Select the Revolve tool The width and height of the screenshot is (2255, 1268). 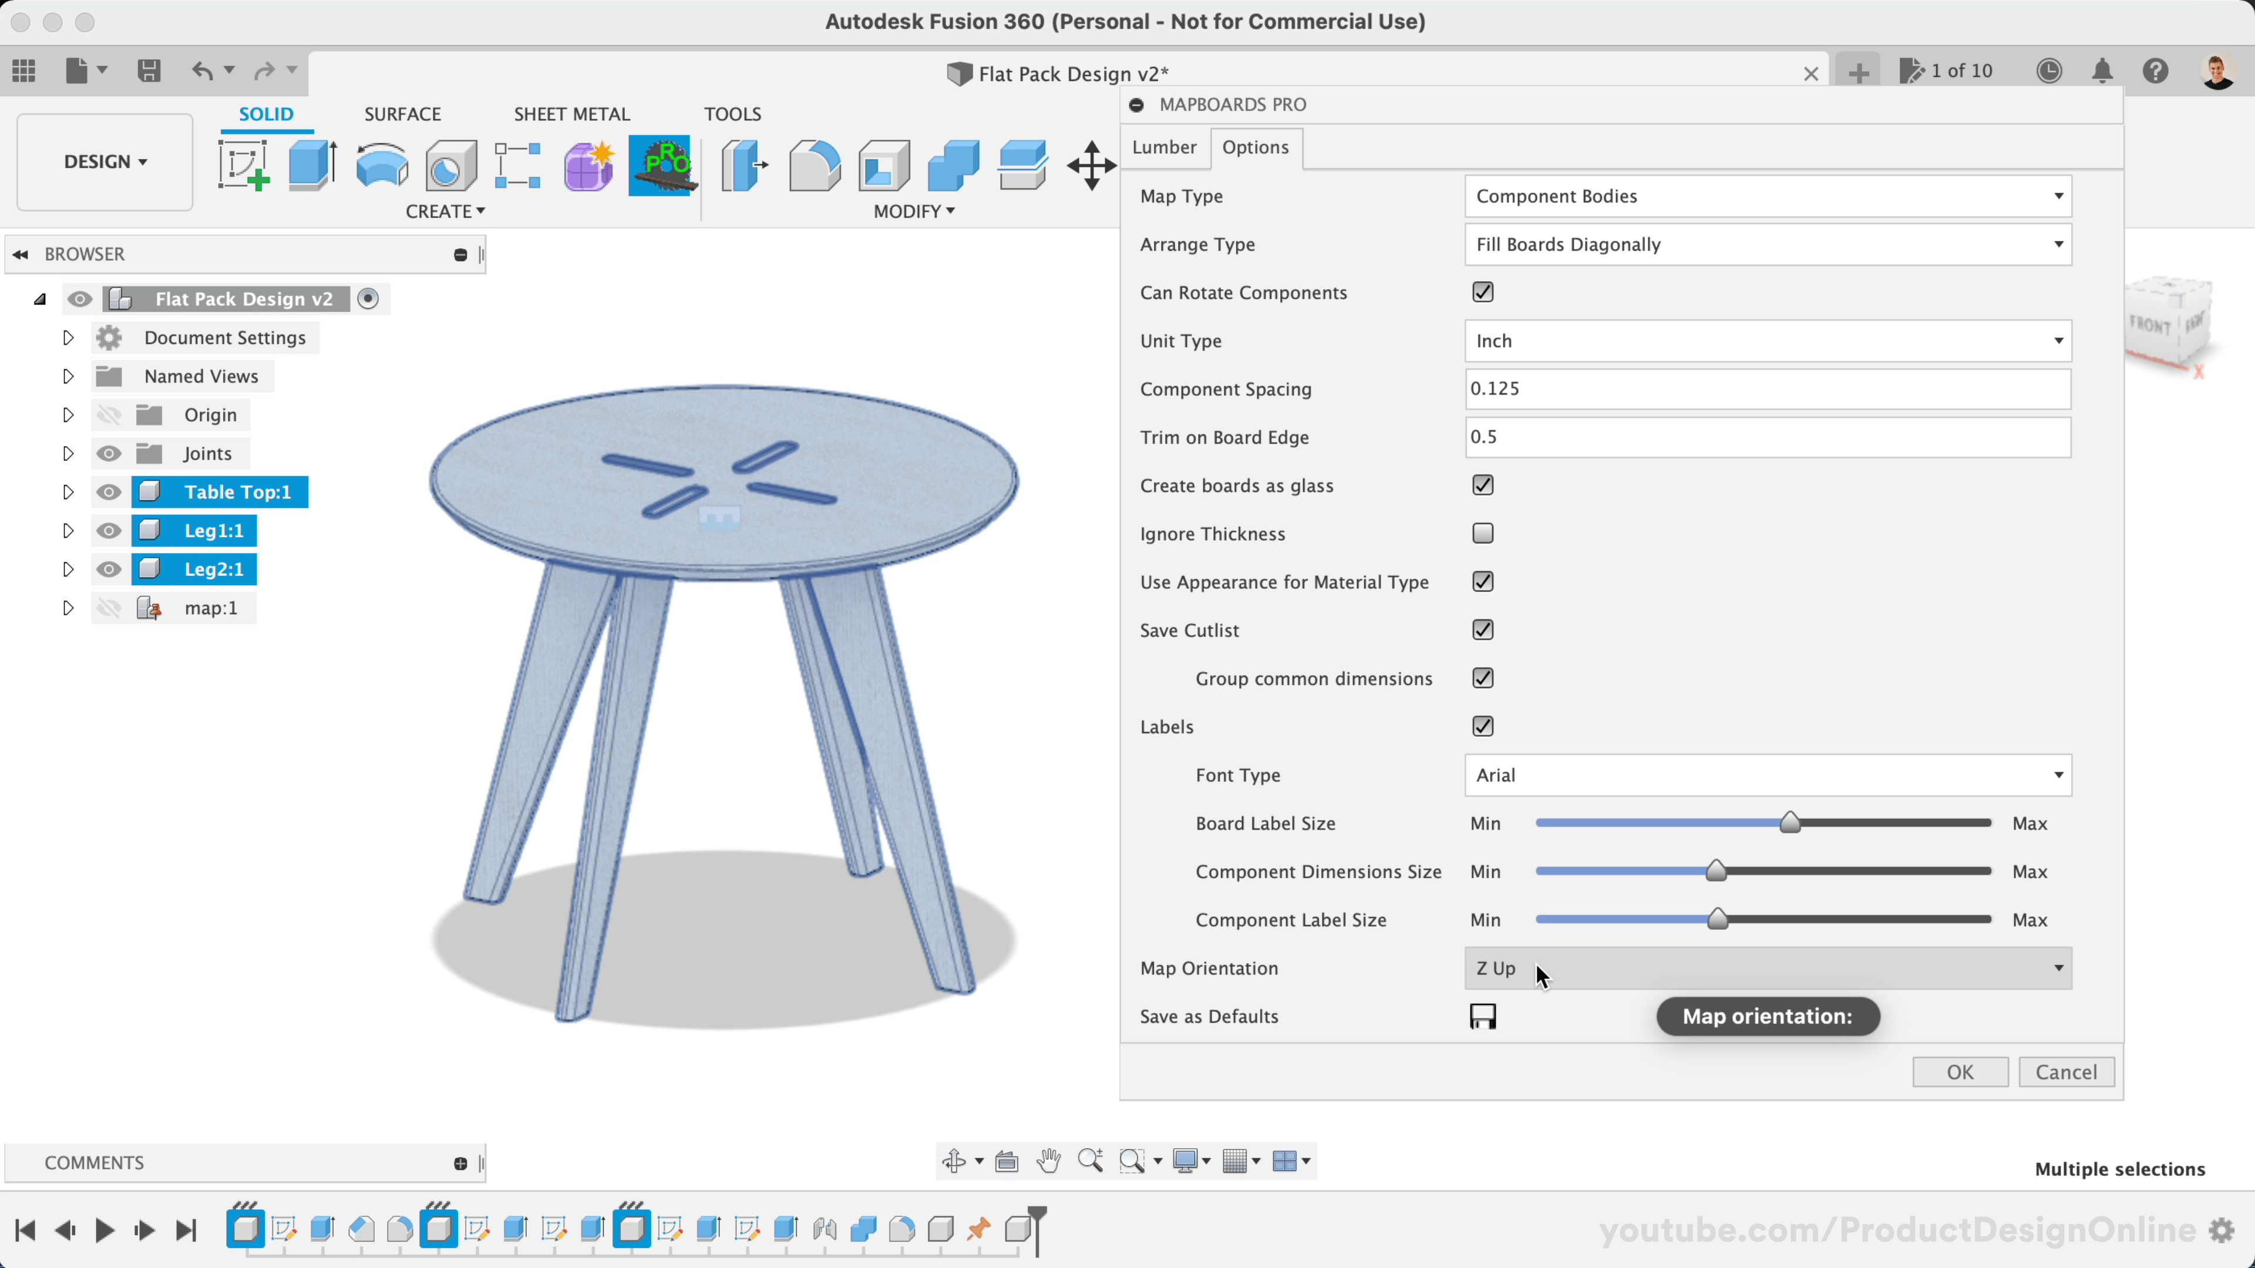[382, 166]
